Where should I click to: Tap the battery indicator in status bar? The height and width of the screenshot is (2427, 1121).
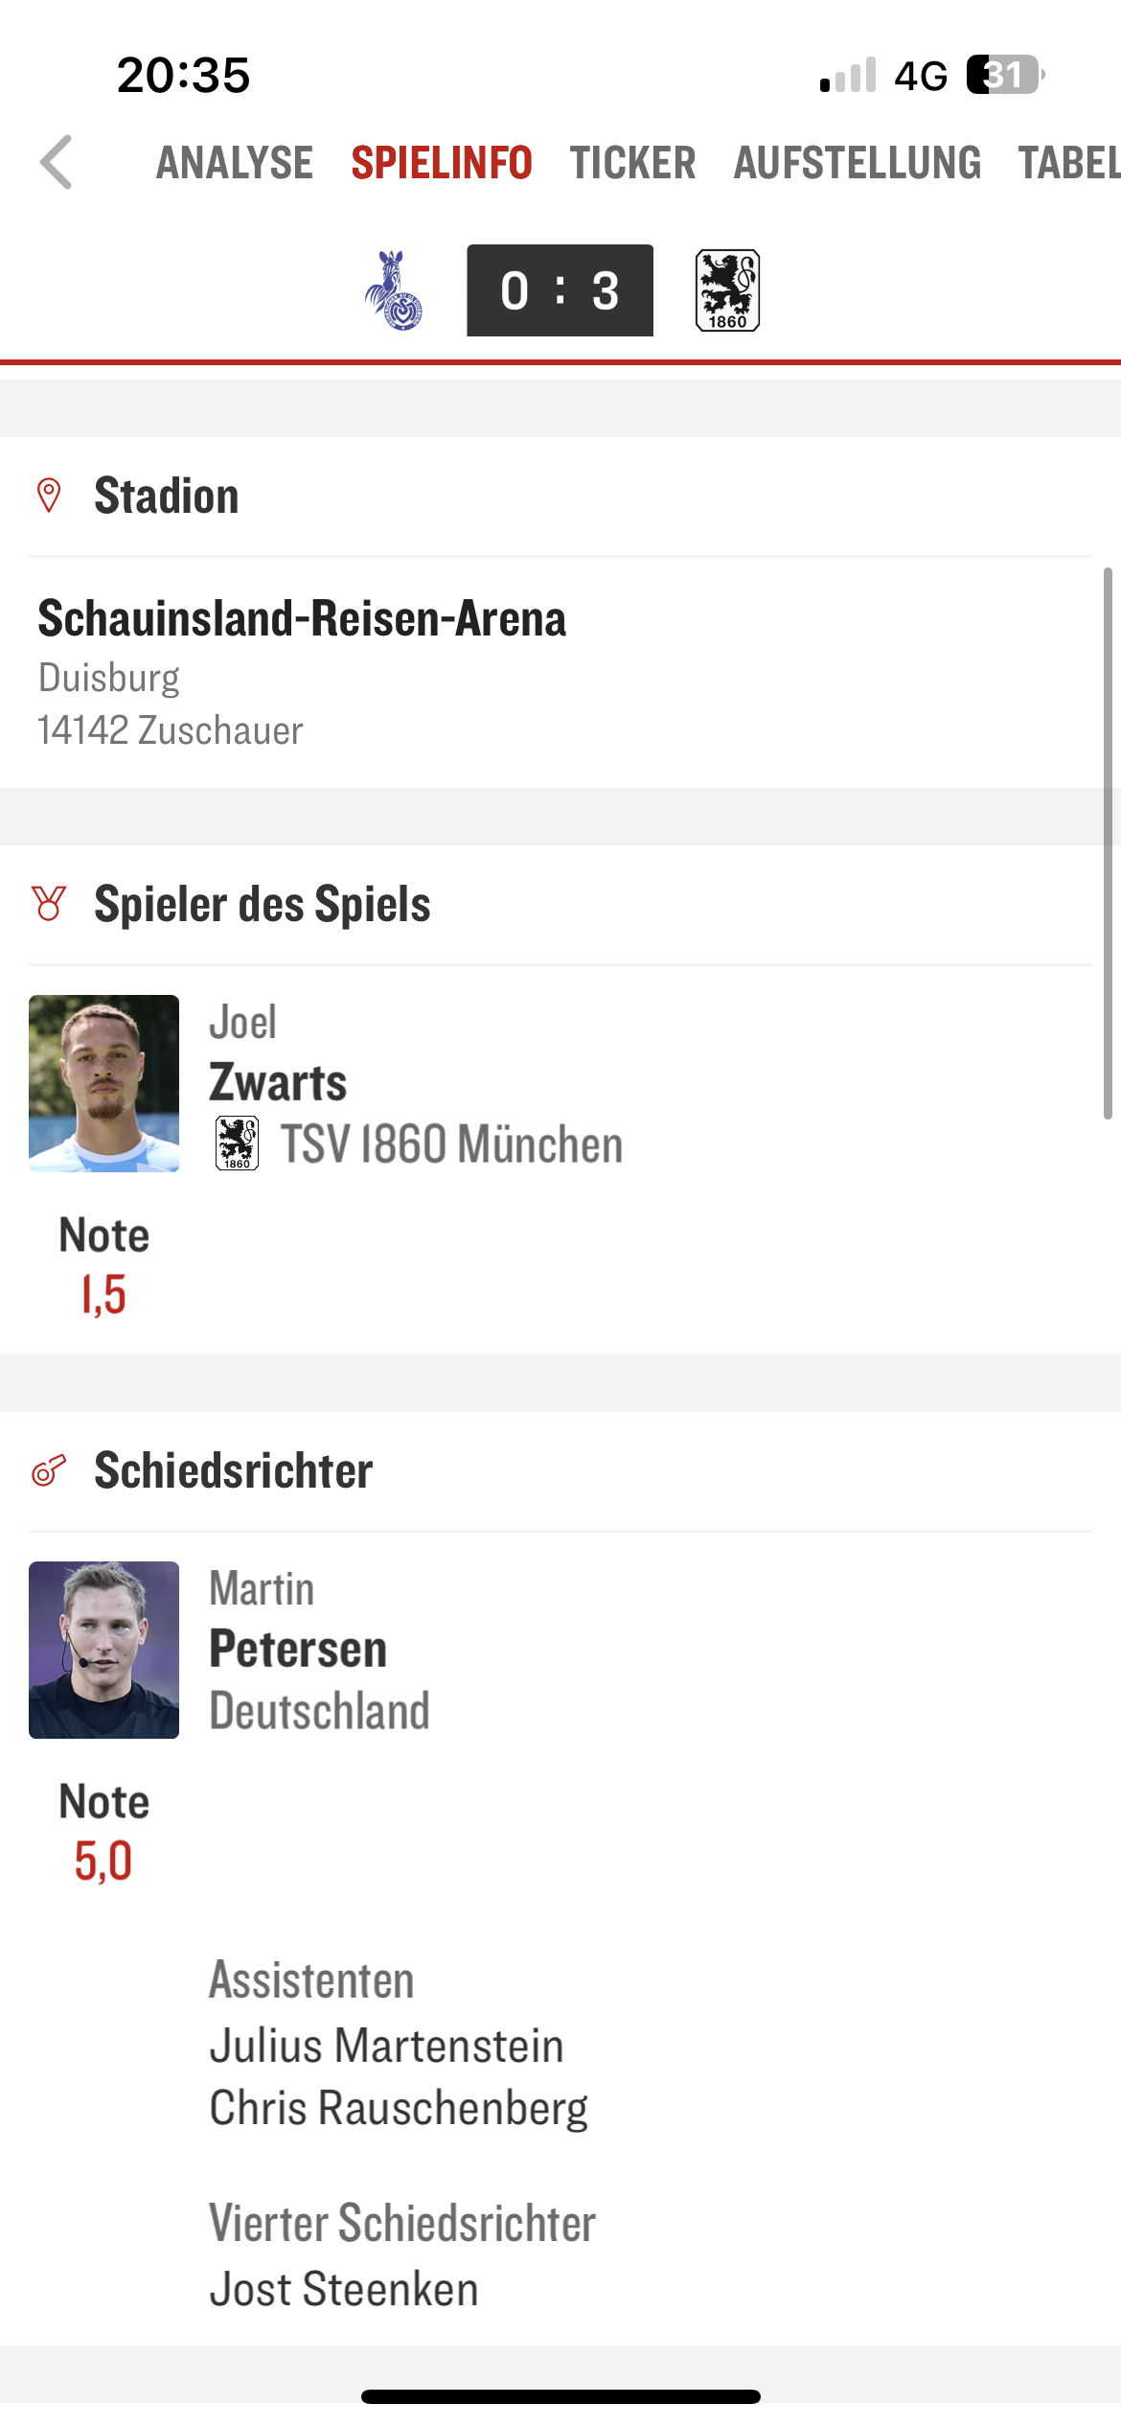(1004, 75)
